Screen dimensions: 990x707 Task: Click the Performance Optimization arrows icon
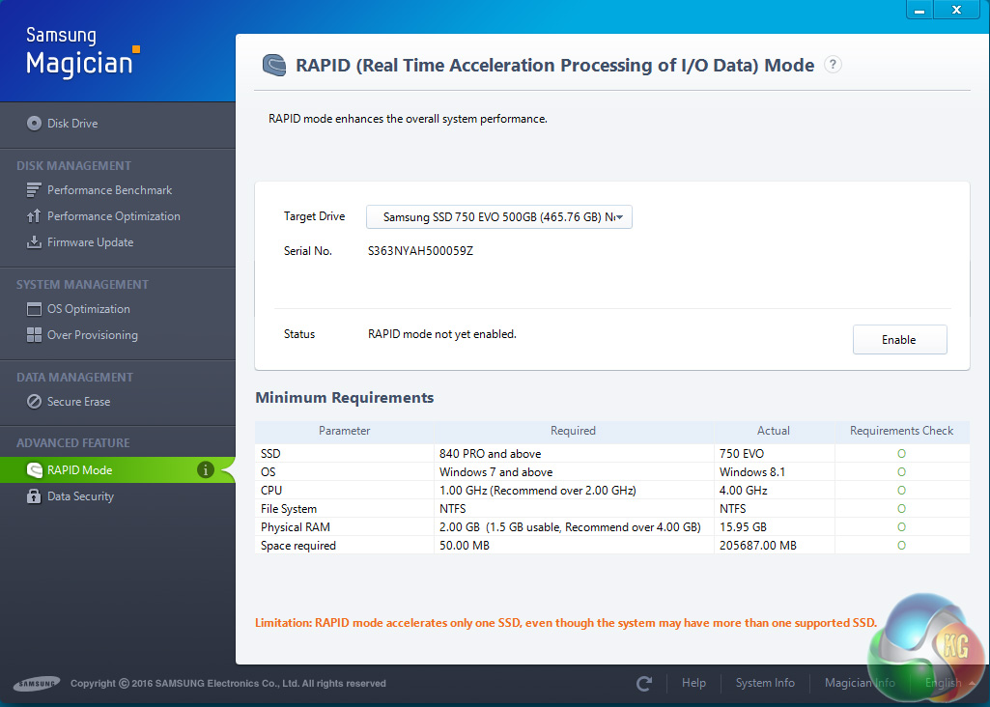click(34, 216)
